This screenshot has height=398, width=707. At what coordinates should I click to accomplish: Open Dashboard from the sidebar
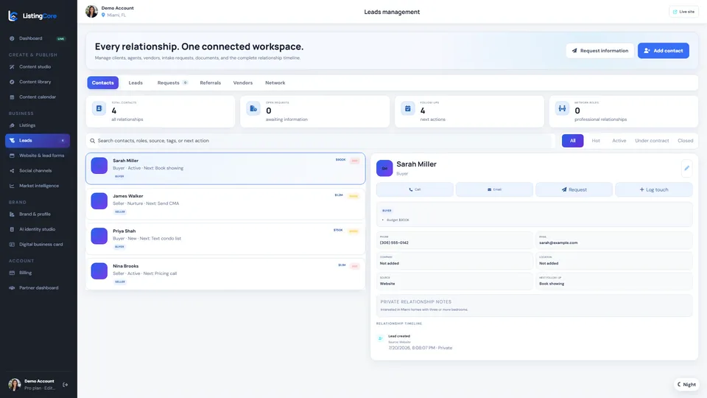coord(38,38)
